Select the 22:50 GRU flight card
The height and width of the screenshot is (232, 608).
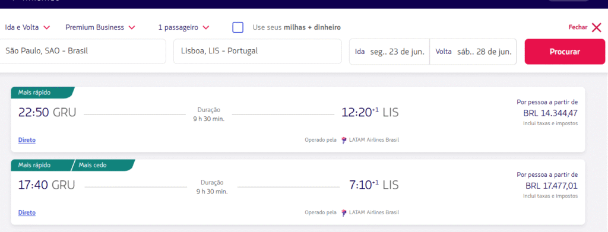(298, 119)
